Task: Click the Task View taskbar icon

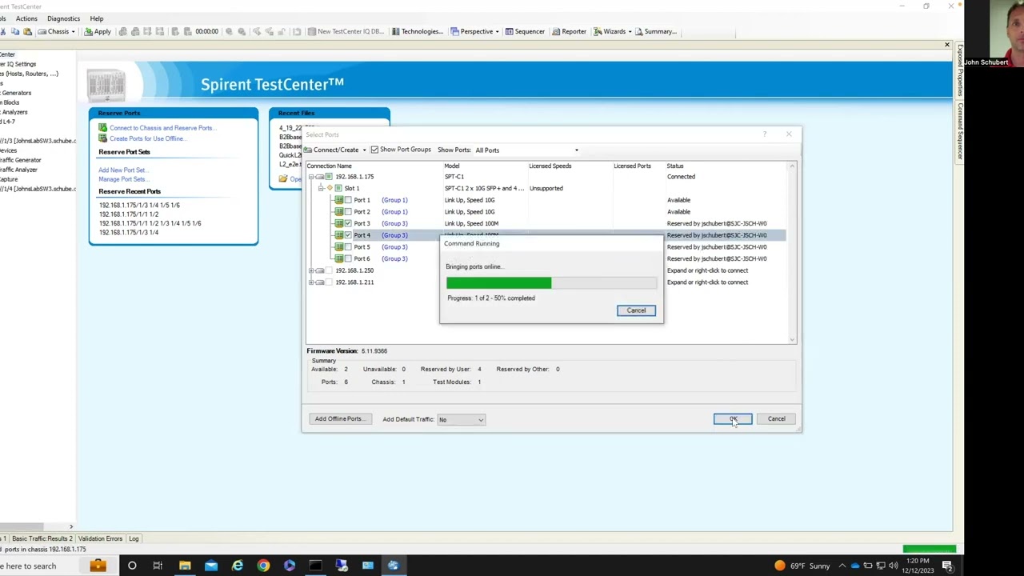Action: (x=158, y=566)
